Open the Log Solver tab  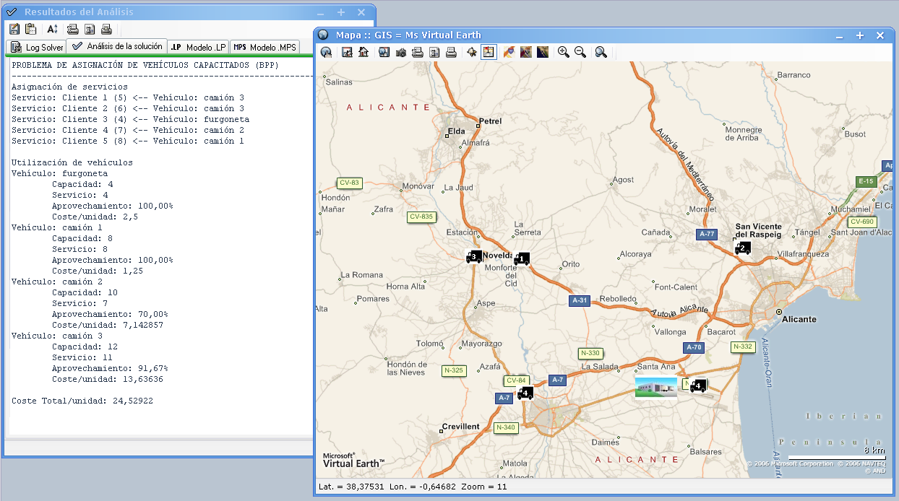pyautogui.click(x=36, y=47)
